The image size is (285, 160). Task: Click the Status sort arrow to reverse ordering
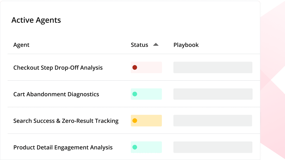click(x=156, y=45)
